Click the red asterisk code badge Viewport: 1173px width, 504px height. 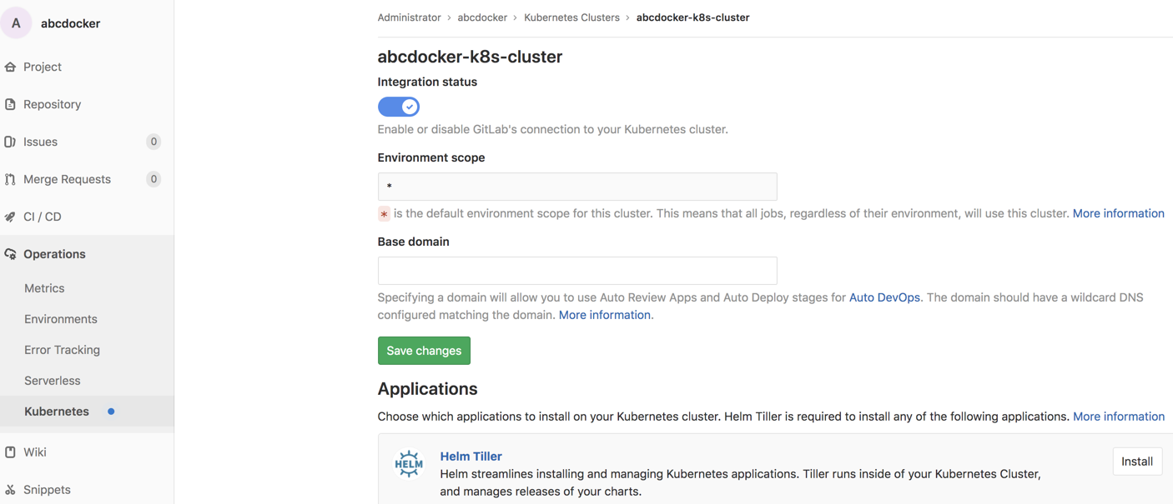[x=384, y=214]
